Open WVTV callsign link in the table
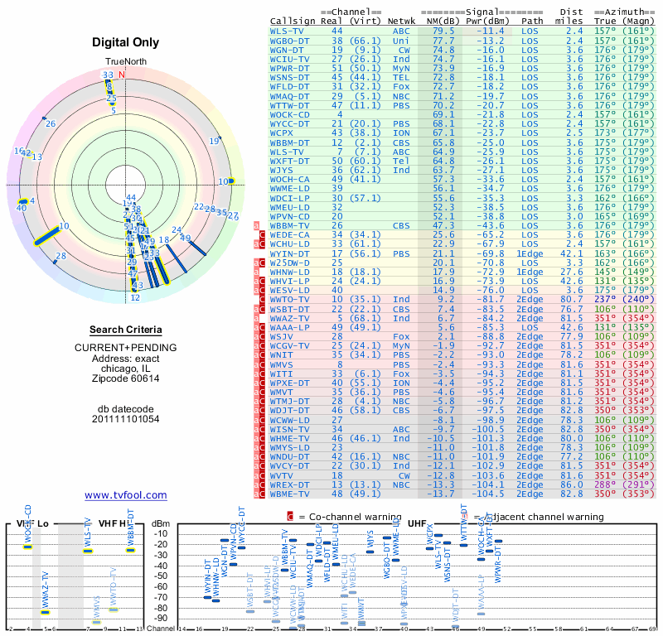 pos(281,475)
